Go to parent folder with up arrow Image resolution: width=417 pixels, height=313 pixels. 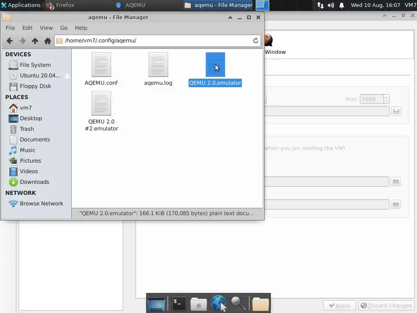point(35,41)
